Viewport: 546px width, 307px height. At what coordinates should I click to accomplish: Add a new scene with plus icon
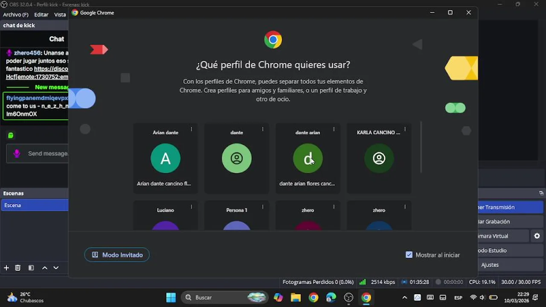(6, 268)
